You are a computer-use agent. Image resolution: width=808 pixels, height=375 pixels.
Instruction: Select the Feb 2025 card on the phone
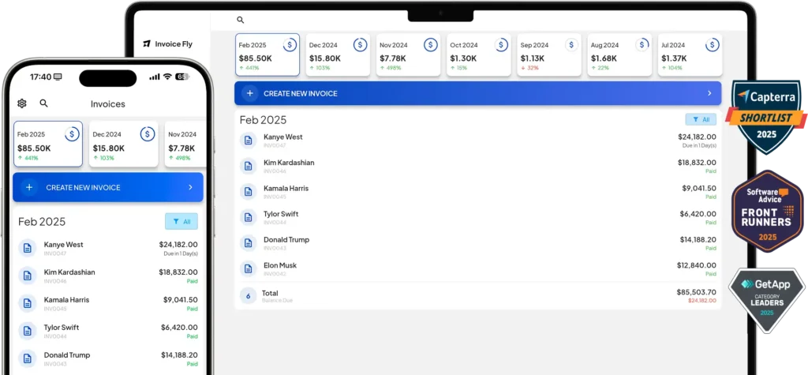pyautogui.click(x=47, y=144)
